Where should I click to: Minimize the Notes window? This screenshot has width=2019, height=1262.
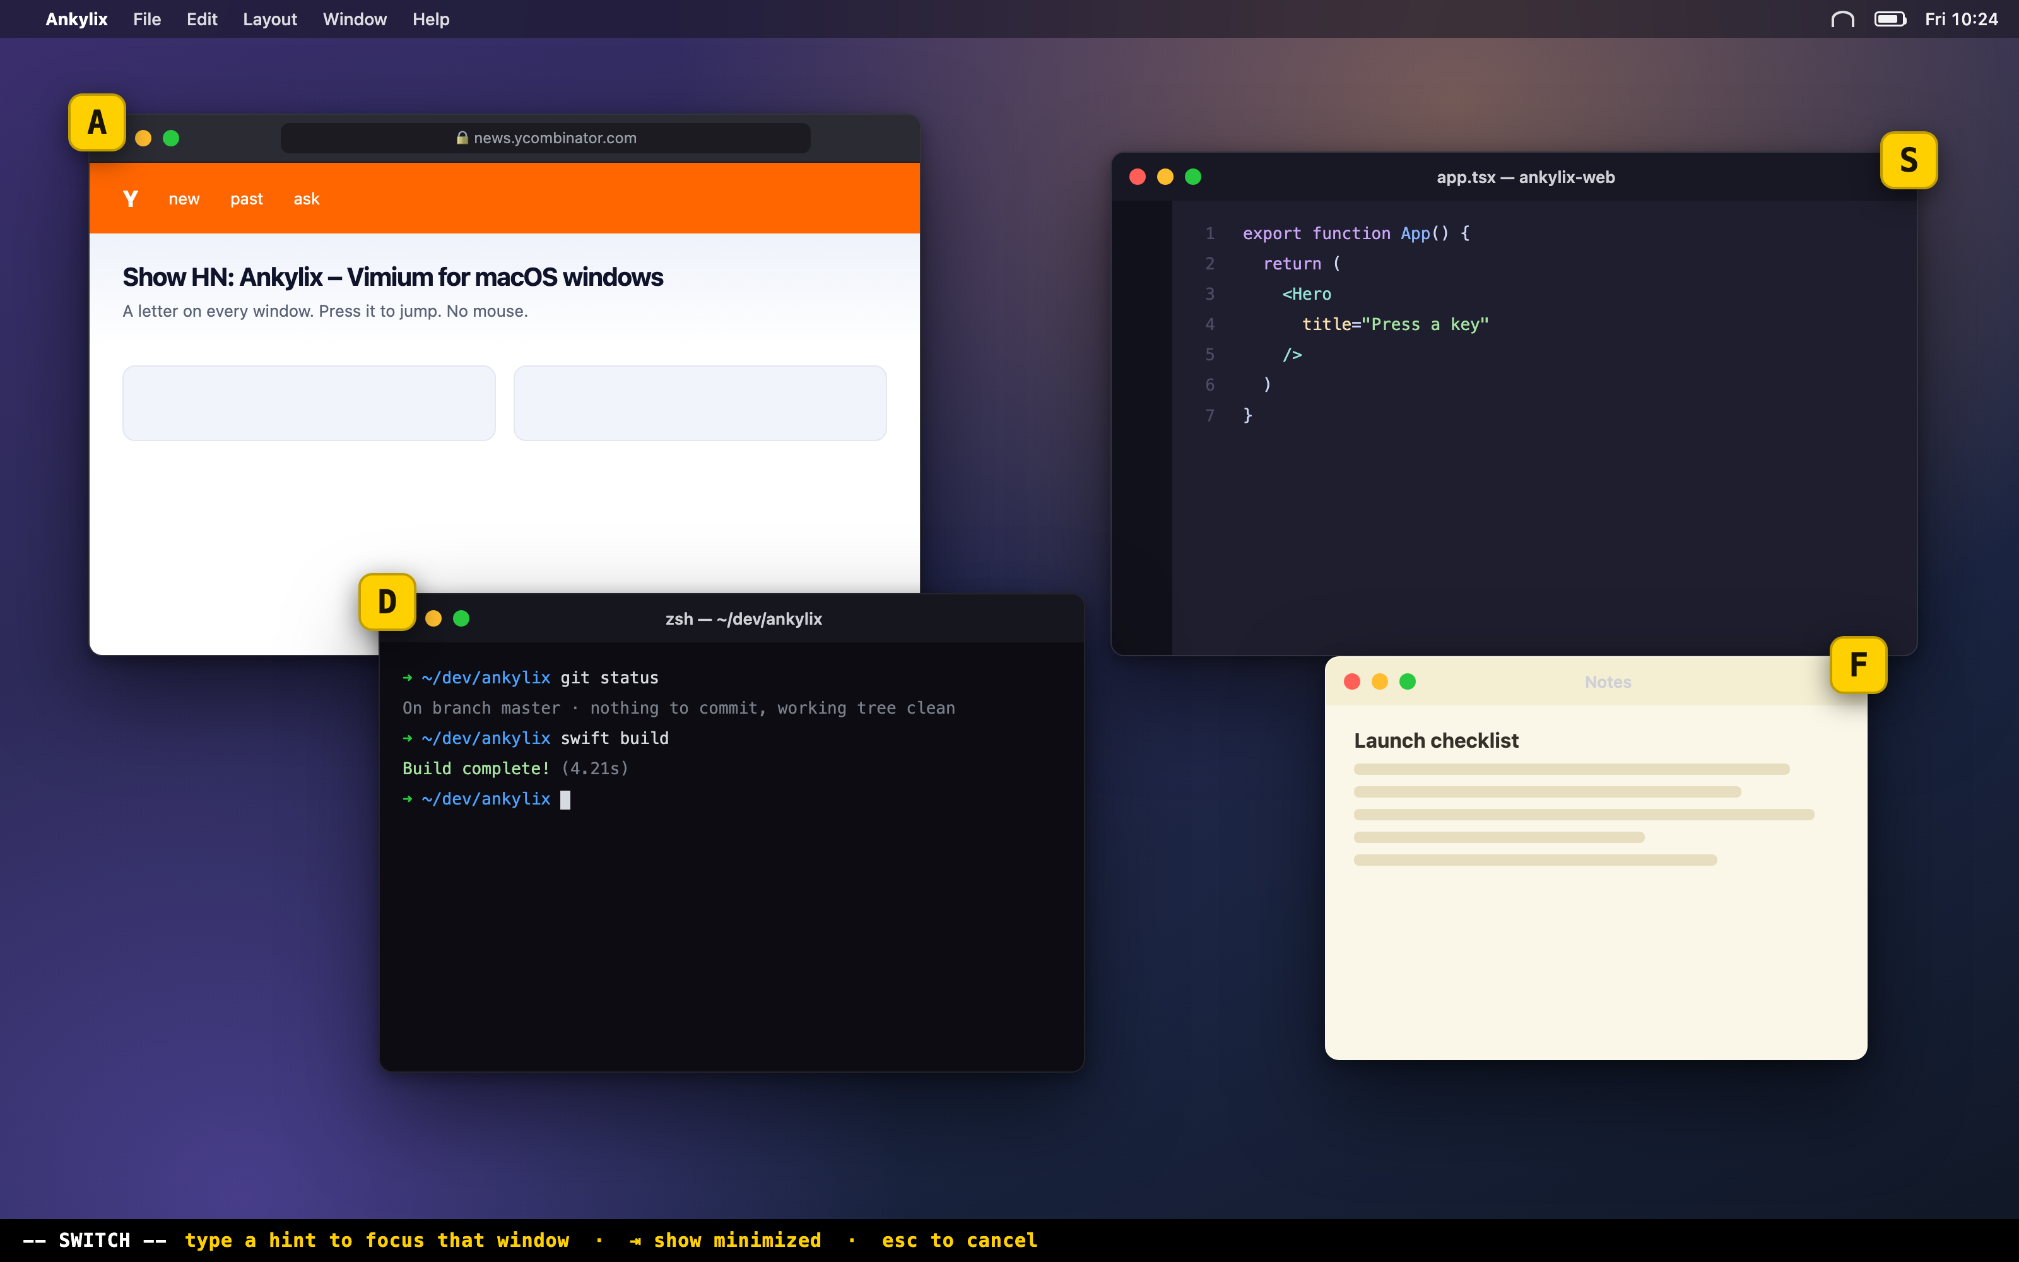[1380, 682]
